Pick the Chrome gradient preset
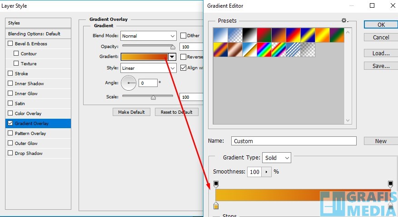Image resolution: width=398 pixels, height=217 pixels. pos(250,49)
